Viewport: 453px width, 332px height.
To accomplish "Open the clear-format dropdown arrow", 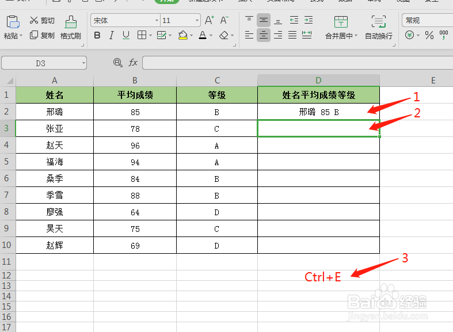I will 233,36.
